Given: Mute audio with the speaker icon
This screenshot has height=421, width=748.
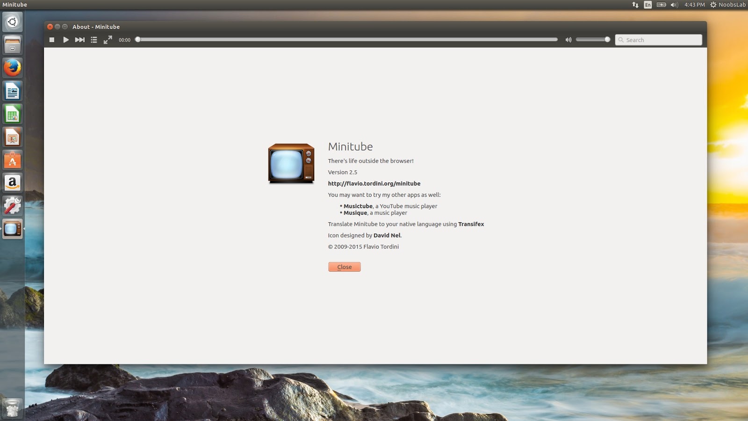Looking at the screenshot, I should [x=568, y=40].
